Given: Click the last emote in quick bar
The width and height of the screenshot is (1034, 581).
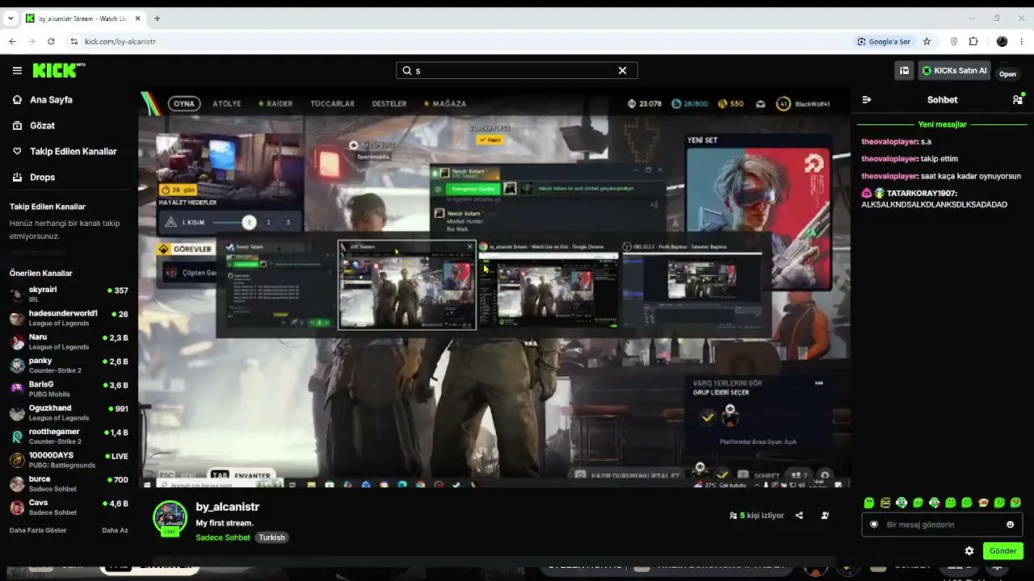Looking at the screenshot, I should pyautogui.click(x=1015, y=503).
